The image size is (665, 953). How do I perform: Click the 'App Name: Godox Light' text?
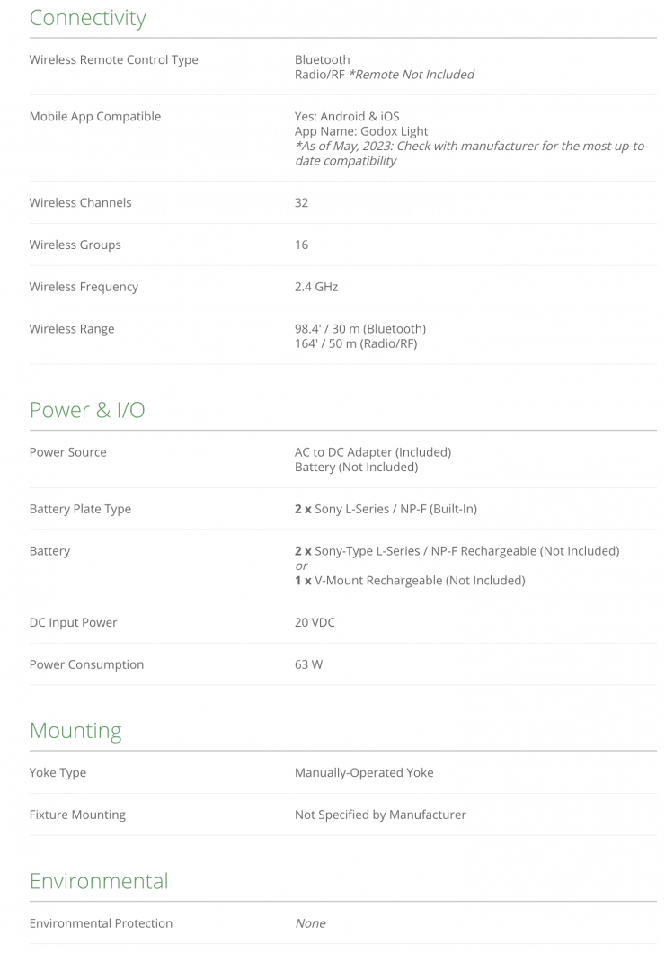tap(360, 131)
